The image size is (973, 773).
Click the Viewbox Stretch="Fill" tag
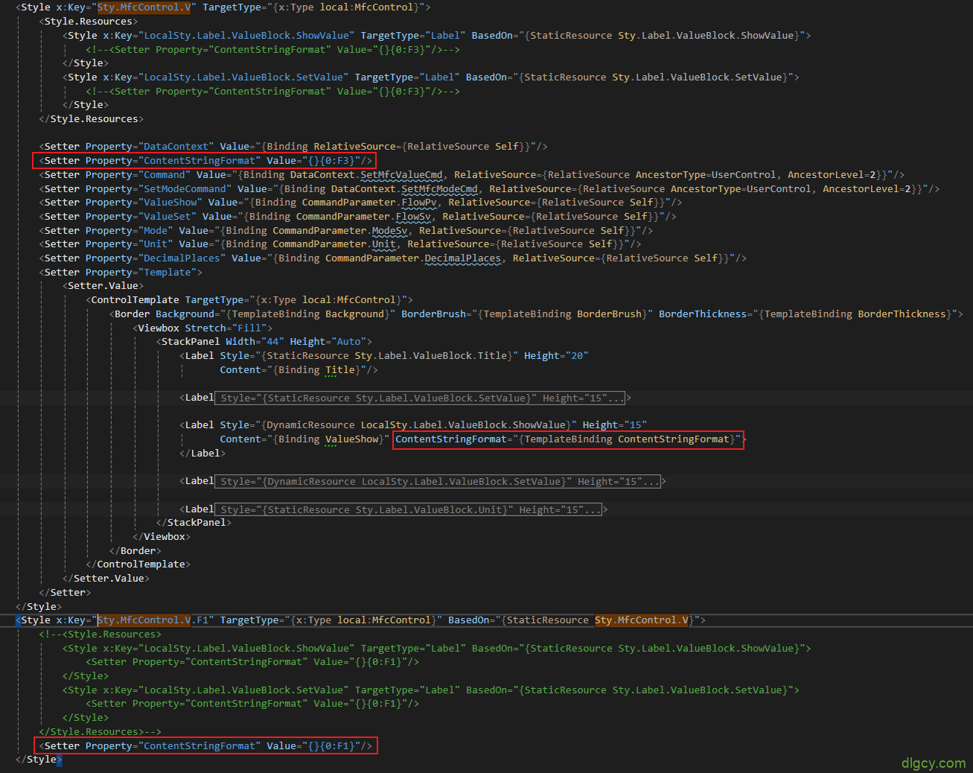202,328
